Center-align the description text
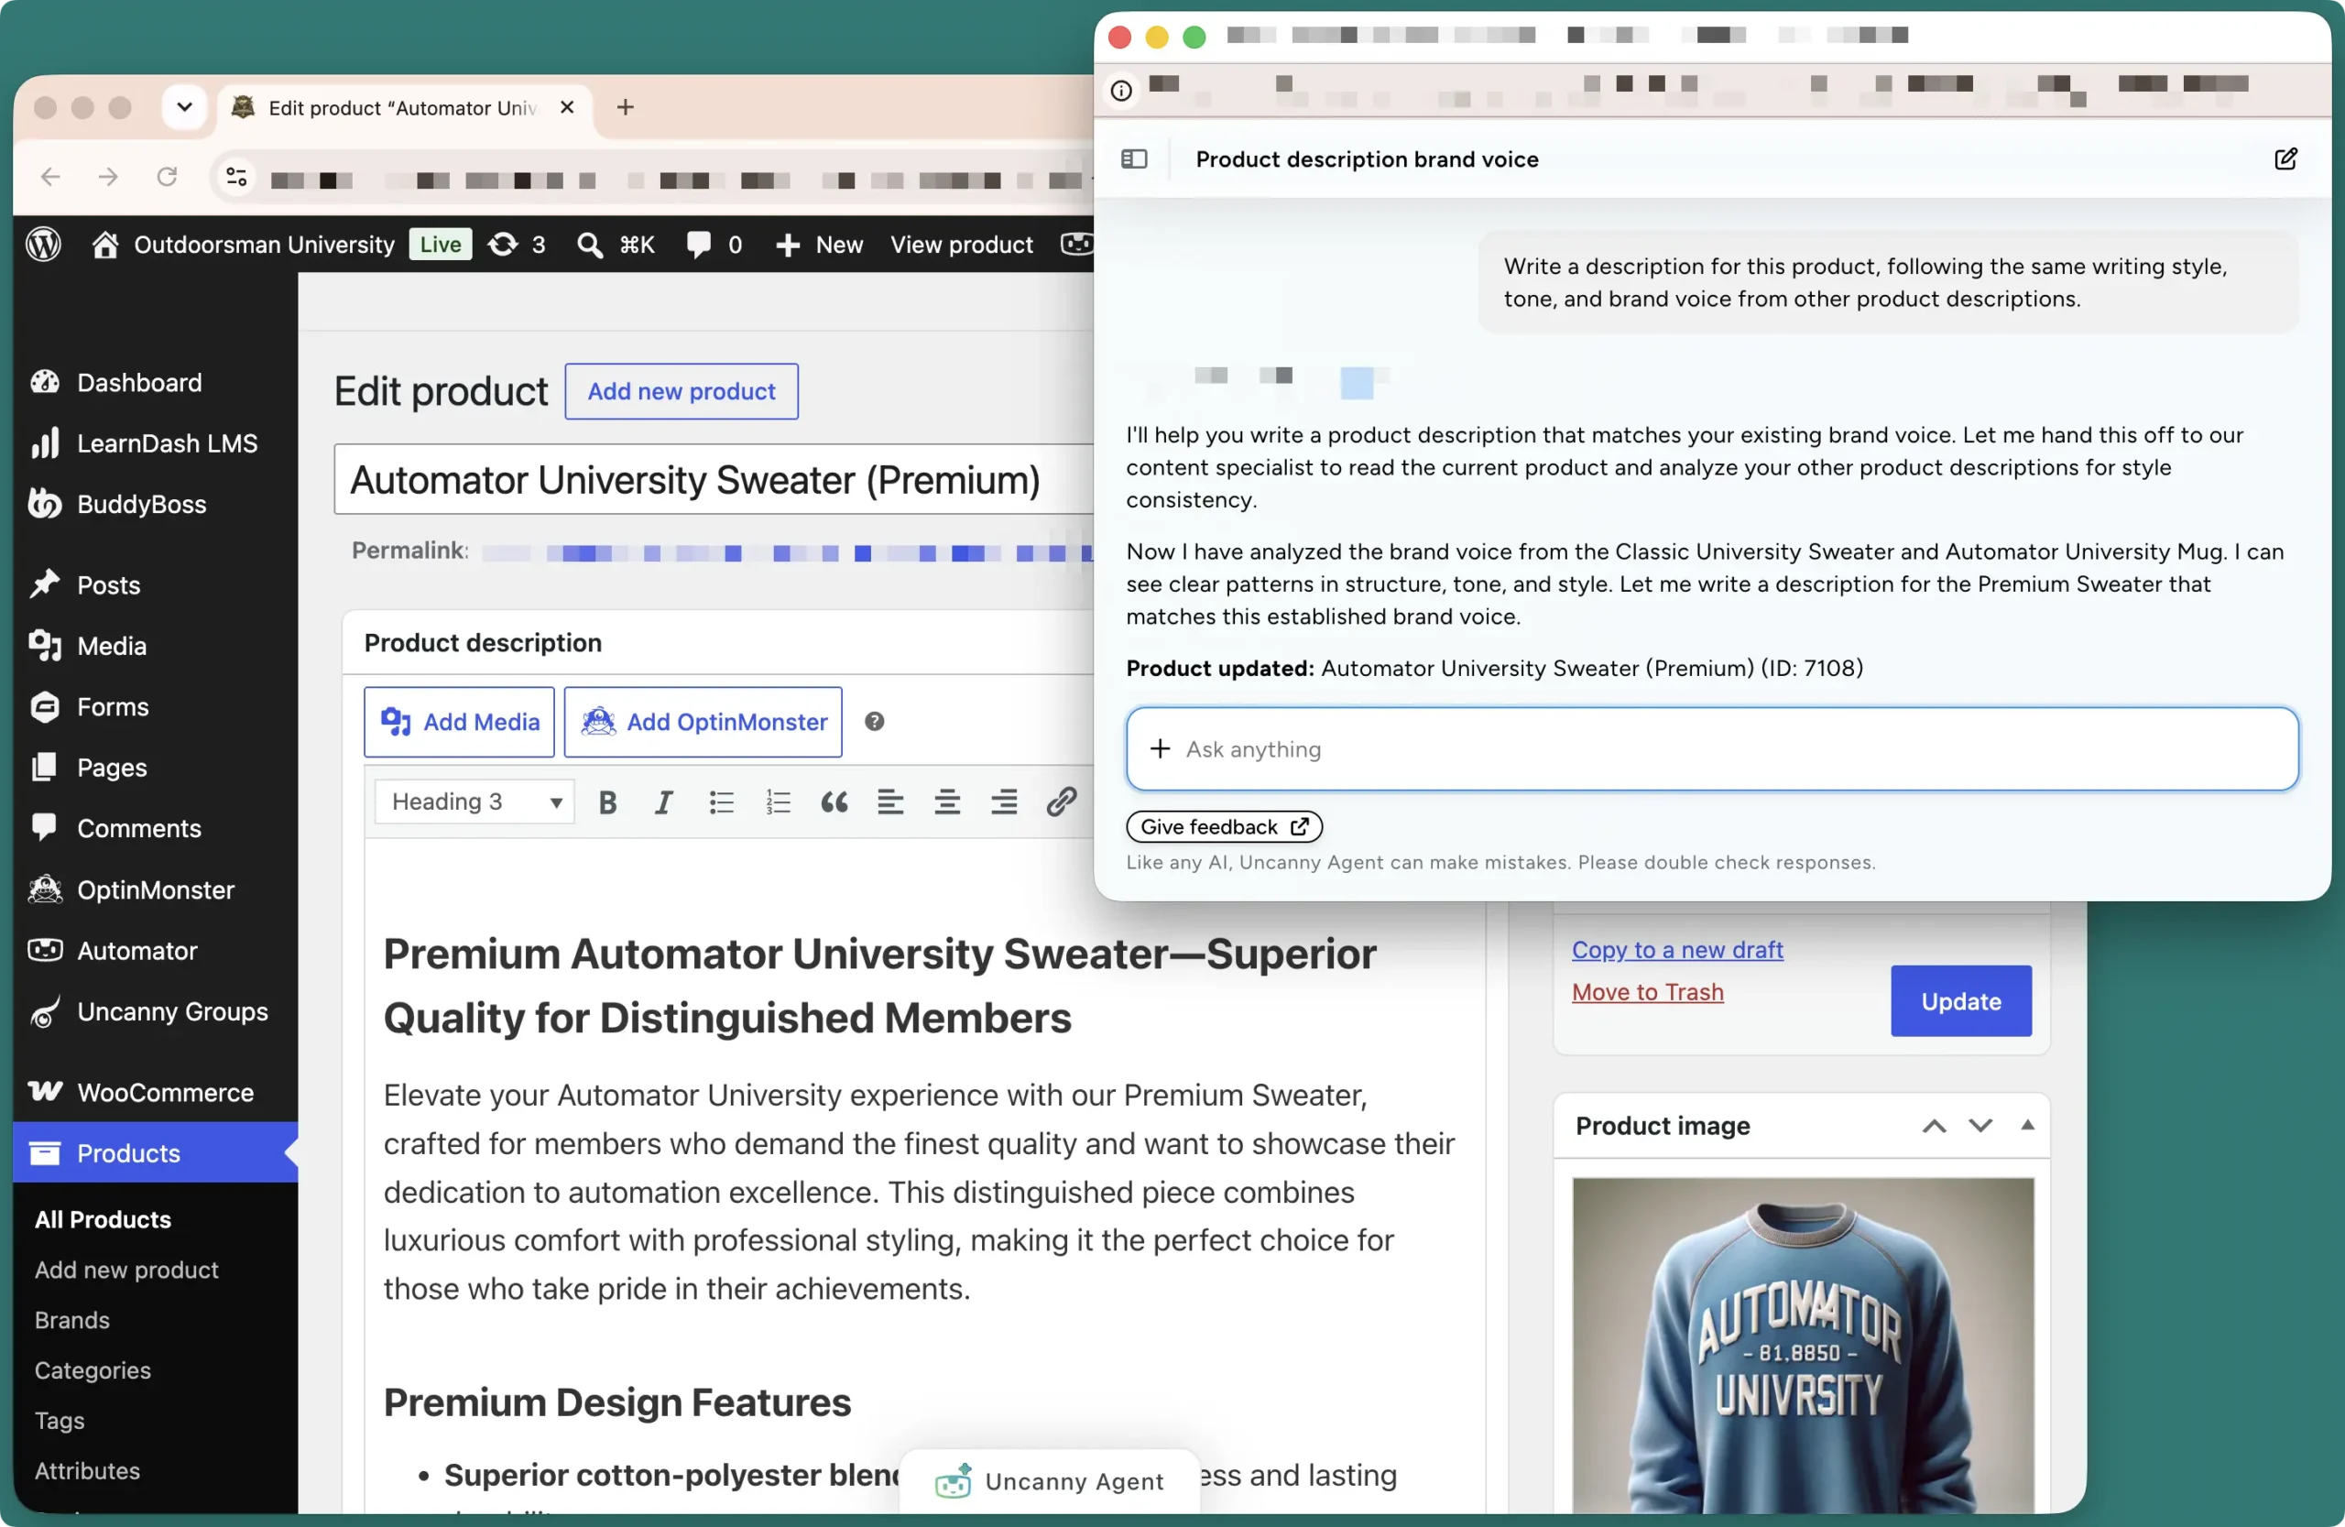2345x1527 pixels. coord(947,802)
